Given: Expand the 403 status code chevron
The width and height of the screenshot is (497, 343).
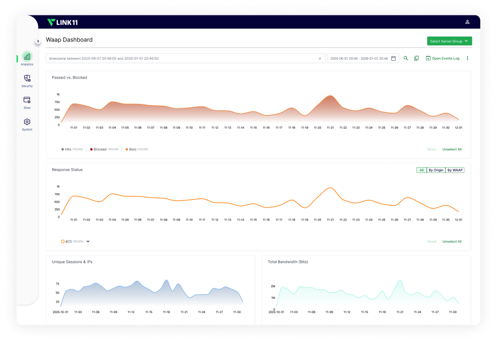Looking at the screenshot, I should [88, 241].
